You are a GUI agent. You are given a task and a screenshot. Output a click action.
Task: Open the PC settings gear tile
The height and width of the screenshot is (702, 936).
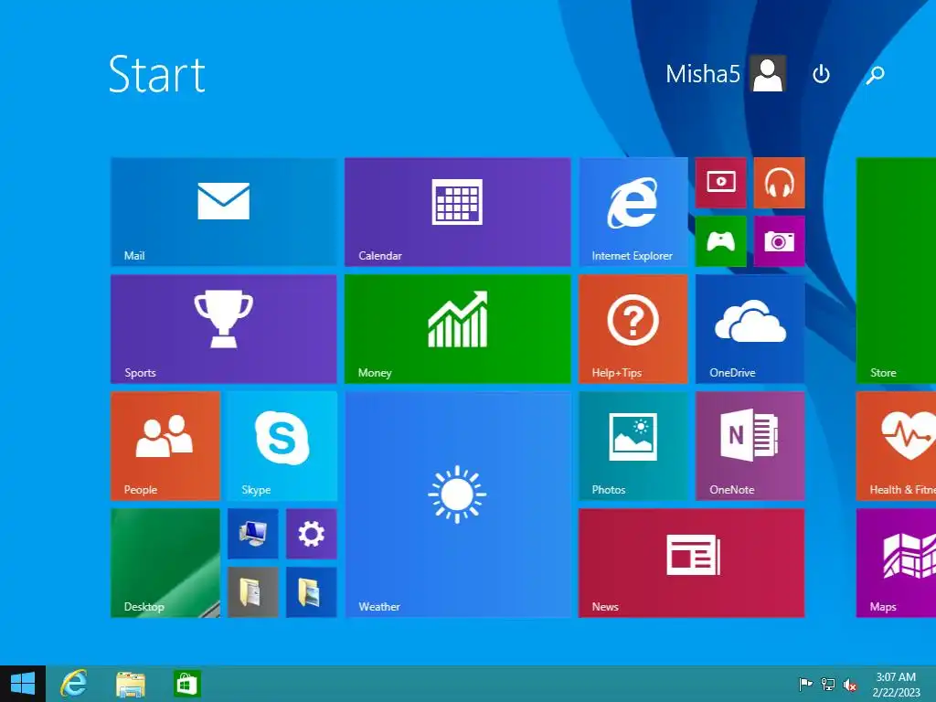pos(311,534)
